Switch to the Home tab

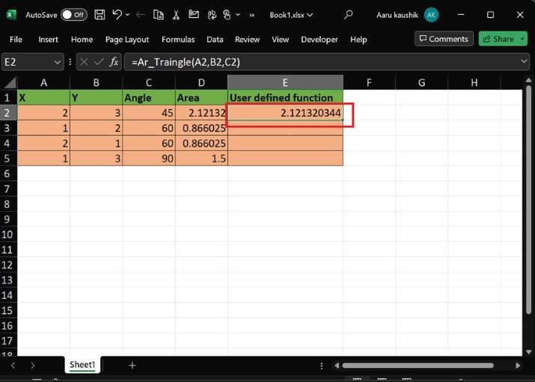(82, 40)
